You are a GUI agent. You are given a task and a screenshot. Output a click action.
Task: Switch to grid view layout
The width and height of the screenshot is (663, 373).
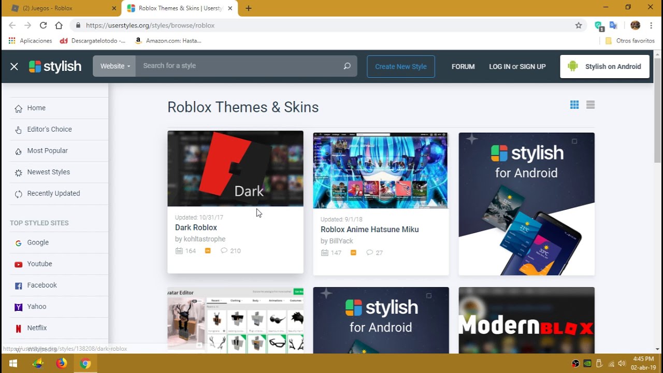click(x=574, y=105)
